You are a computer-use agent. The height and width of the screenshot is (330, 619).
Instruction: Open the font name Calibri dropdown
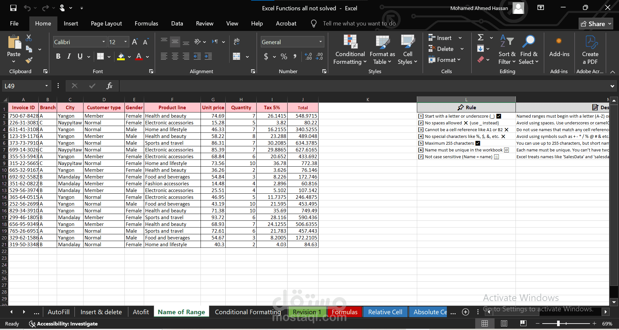point(103,42)
